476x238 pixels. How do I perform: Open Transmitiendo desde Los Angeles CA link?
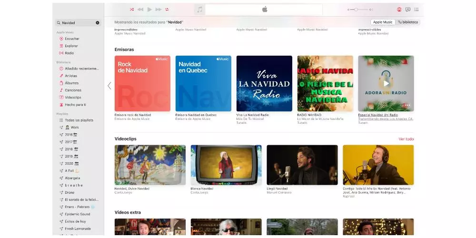[386, 119]
